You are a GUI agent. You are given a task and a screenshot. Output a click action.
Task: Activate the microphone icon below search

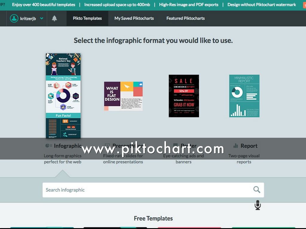coord(258,205)
